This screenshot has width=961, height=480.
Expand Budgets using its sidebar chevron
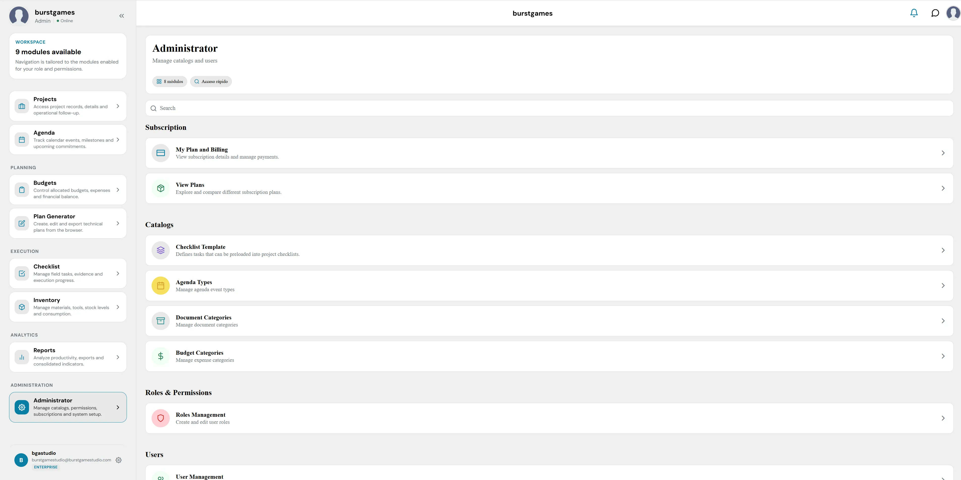(x=118, y=190)
